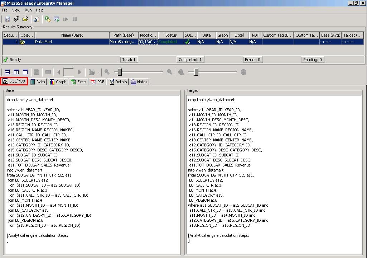The image size is (367, 258).
Task: Open the Graph tab
Action: pos(58,82)
